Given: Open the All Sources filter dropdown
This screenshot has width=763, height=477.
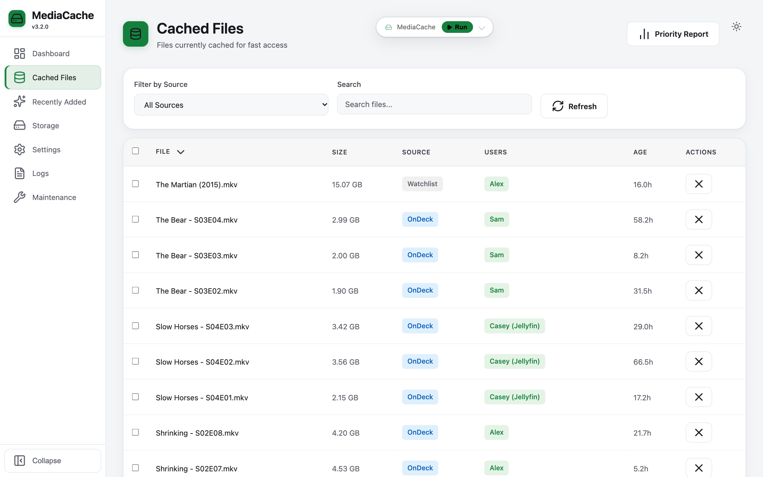Looking at the screenshot, I should 231,105.
